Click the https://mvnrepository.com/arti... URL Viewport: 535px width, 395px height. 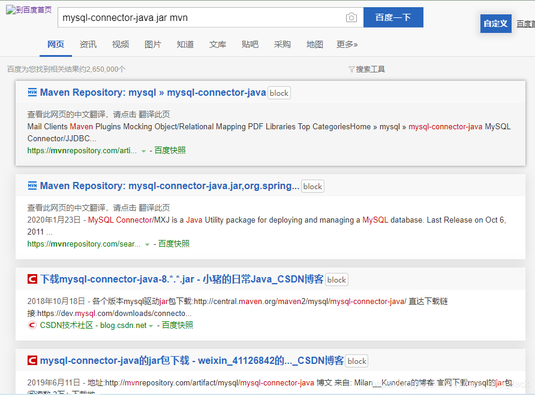click(82, 150)
